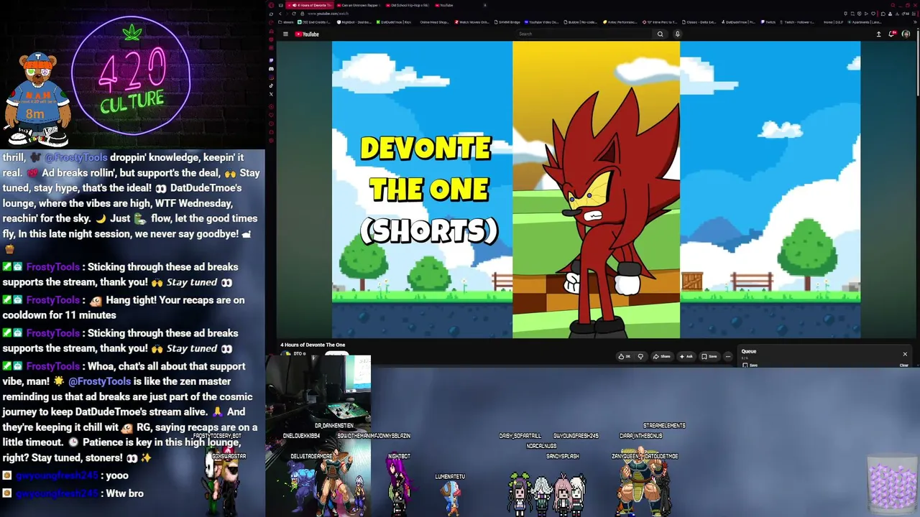Screen dimensions: 920x517
Task: Open more actions ellipsis under video
Action: 727,356
